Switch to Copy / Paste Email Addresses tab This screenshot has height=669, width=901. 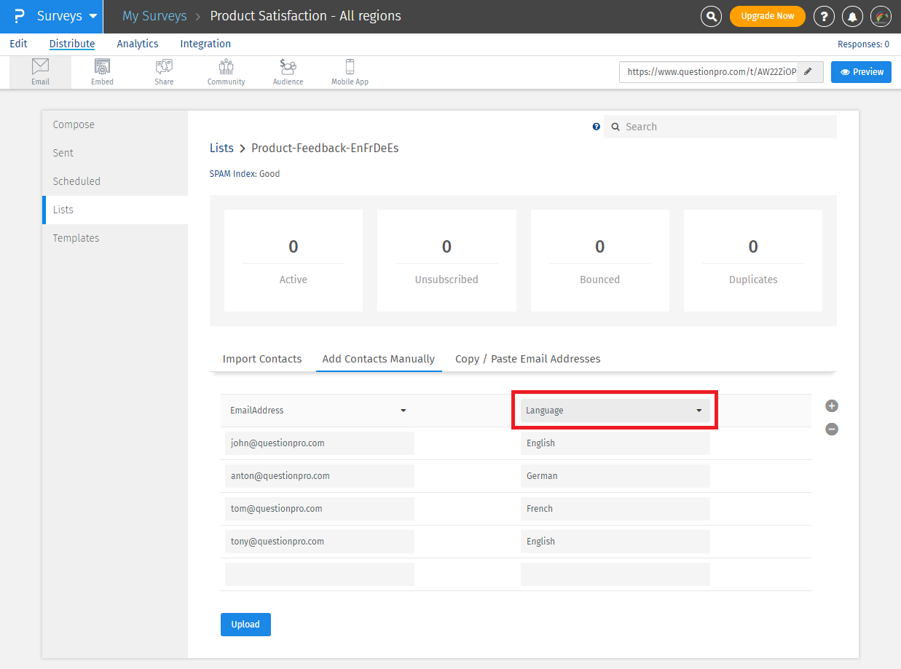[x=527, y=359]
